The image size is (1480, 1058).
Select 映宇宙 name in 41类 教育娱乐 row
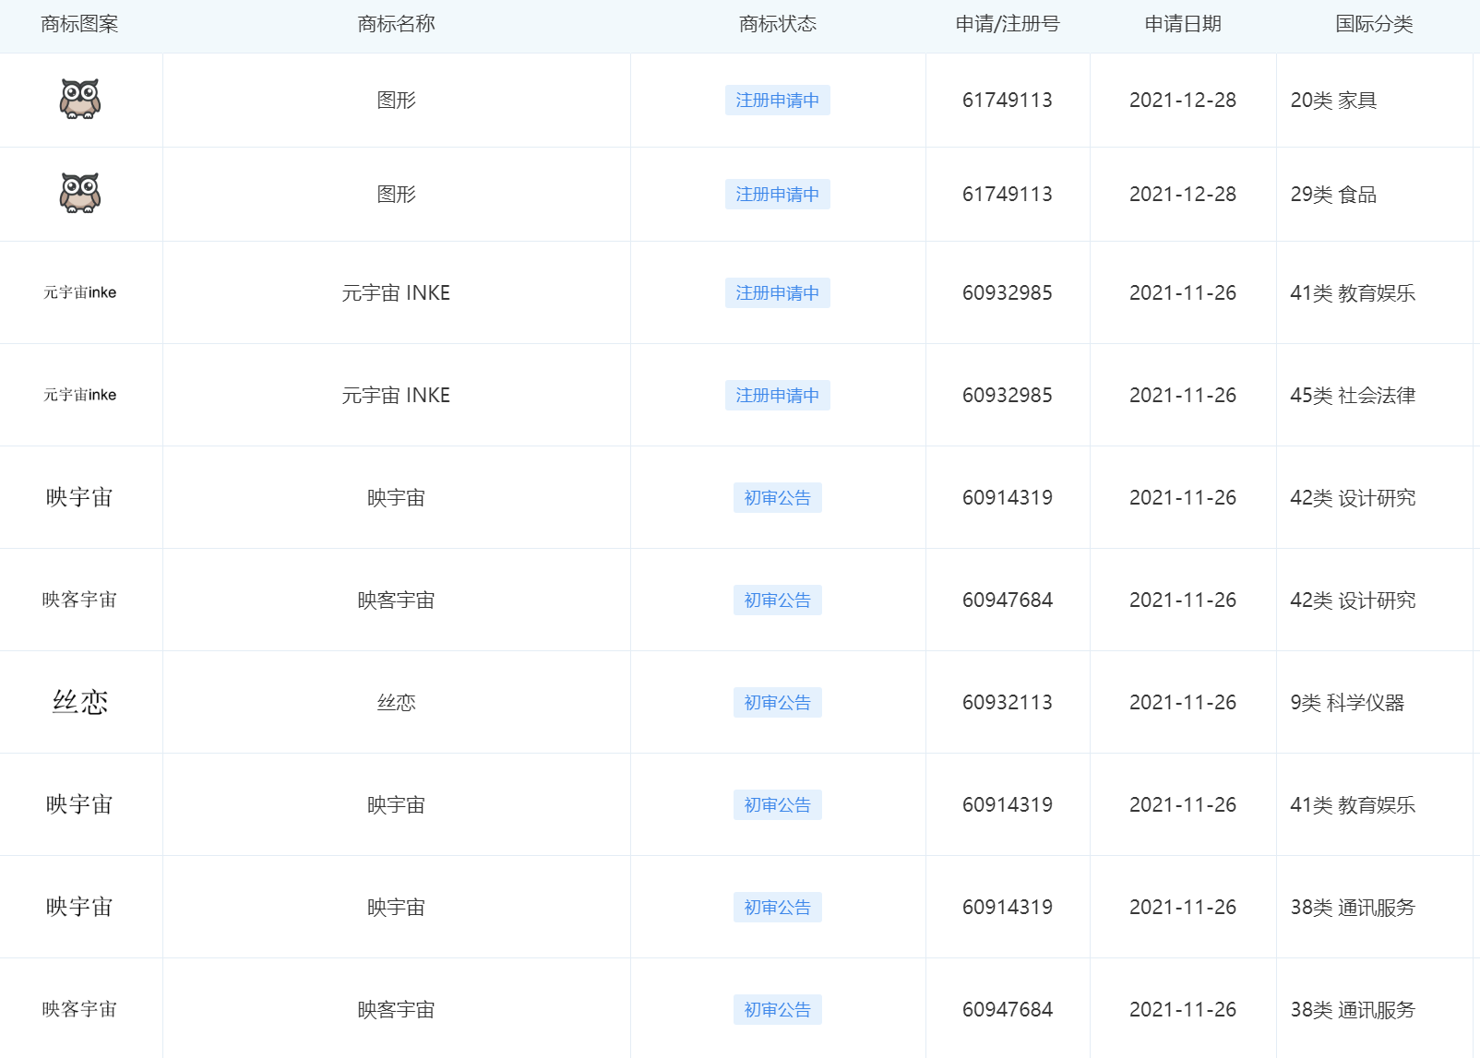coord(397,804)
